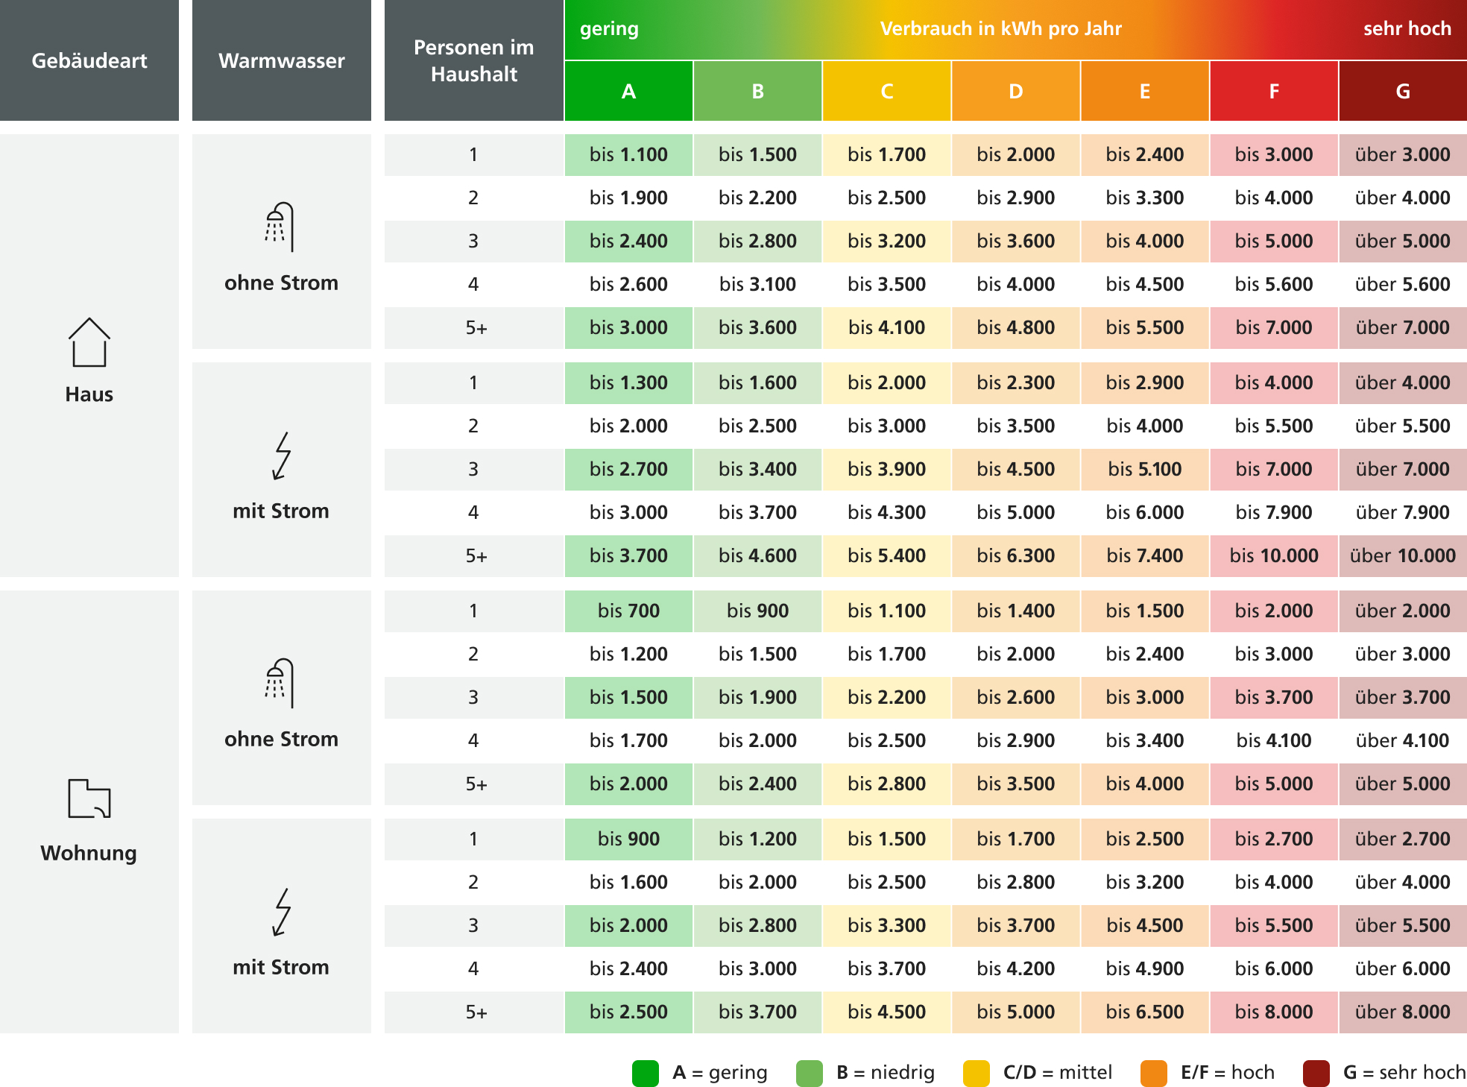Click the lightning bolt icon for Haus mit Strom
1467x1087 pixels.
click(x=282, y=456)
